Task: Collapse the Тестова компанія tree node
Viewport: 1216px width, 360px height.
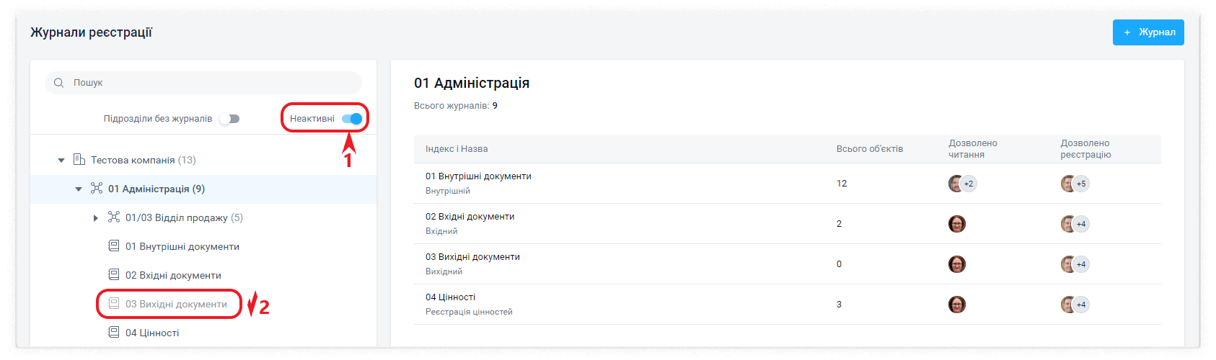Action: (x=61, y=160)
